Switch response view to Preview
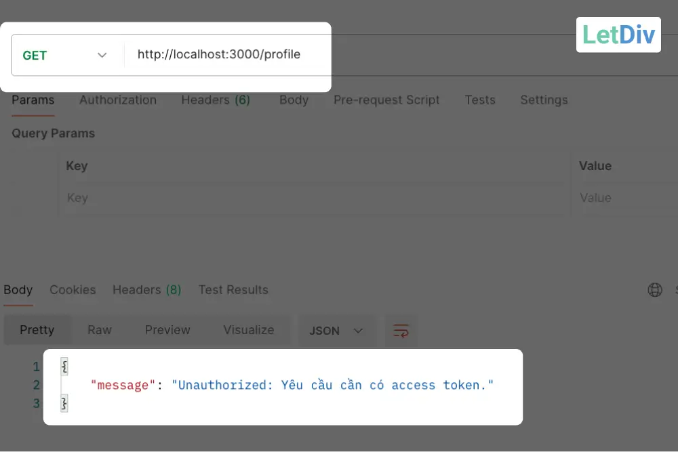678x452 pixels. 167,330
